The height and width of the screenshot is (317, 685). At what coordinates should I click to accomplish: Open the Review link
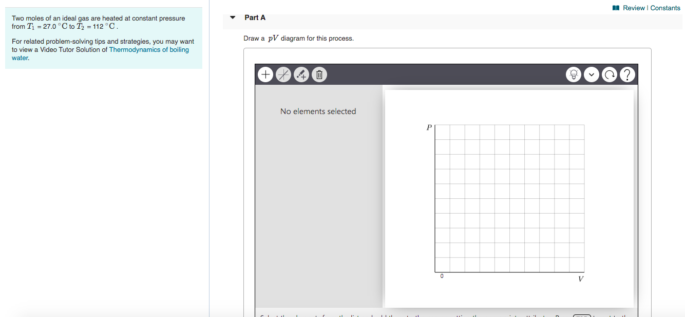click(x=634, y=8)
